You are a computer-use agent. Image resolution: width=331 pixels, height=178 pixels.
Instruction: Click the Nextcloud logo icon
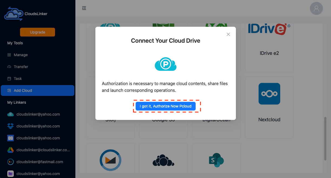click(x=269, y=94)
